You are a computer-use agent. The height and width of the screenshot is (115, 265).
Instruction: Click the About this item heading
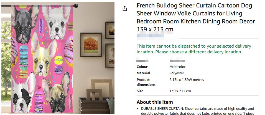(155, 102)
